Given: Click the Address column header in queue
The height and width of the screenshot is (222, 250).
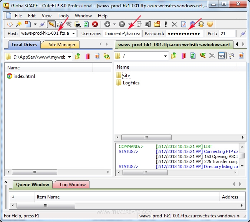Looking at the screenshot, I should (232, 197).
